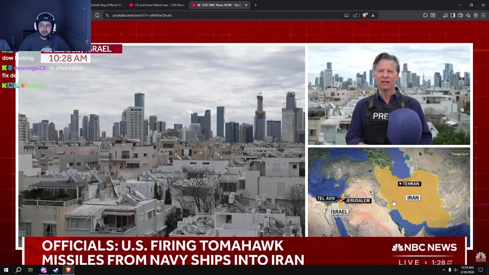Screen dimensions: 489x275
Task: Open Steam from the taskbar
Action: pyautogui.click(x=56, y=270)
